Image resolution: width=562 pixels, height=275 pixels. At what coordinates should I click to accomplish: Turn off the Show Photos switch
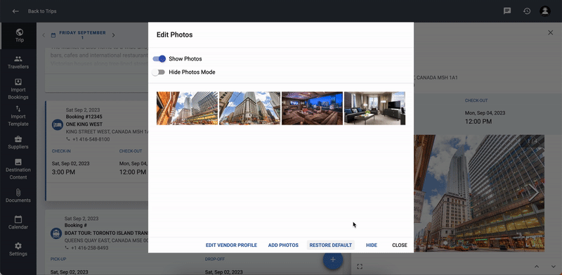(x=159, y=59)
